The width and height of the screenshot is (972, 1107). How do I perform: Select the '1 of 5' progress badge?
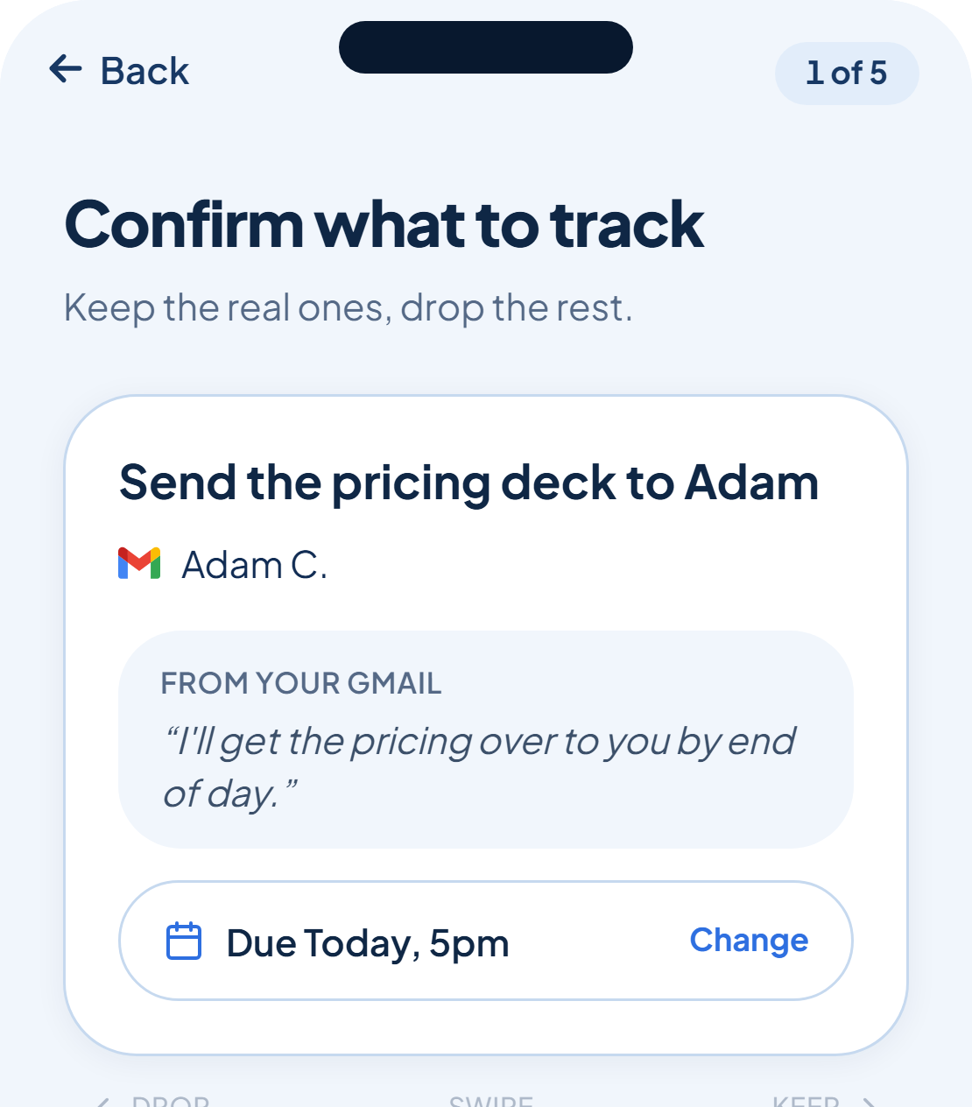(x=847, y=73)
